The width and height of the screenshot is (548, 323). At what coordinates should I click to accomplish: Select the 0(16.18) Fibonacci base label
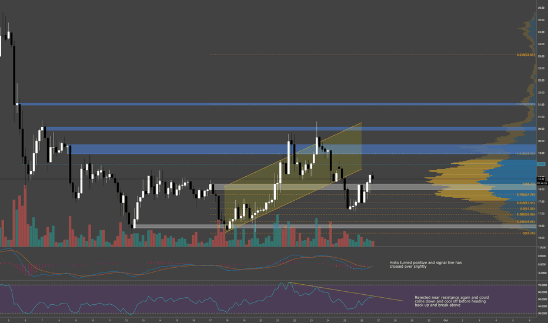coord(529,233)
